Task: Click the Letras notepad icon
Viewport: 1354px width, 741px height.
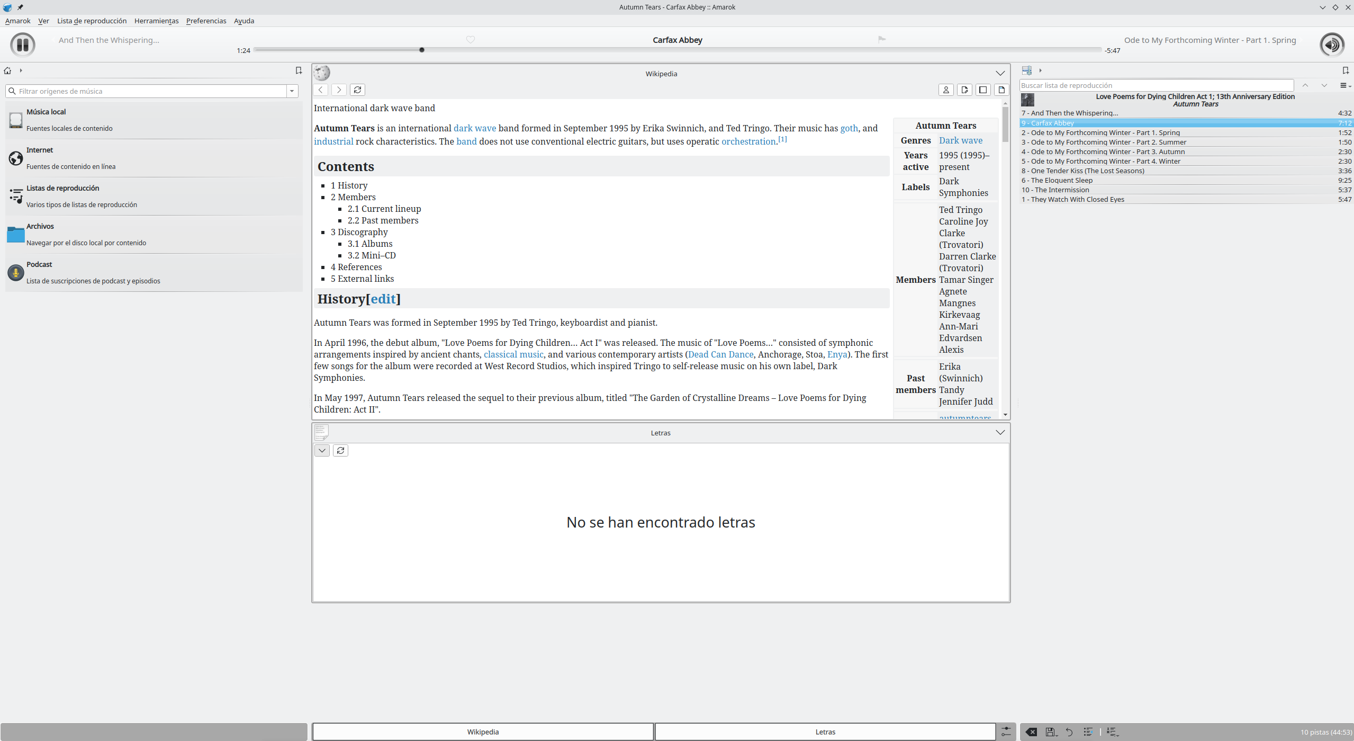Action: pyautogui.click(x=322, y=432)
